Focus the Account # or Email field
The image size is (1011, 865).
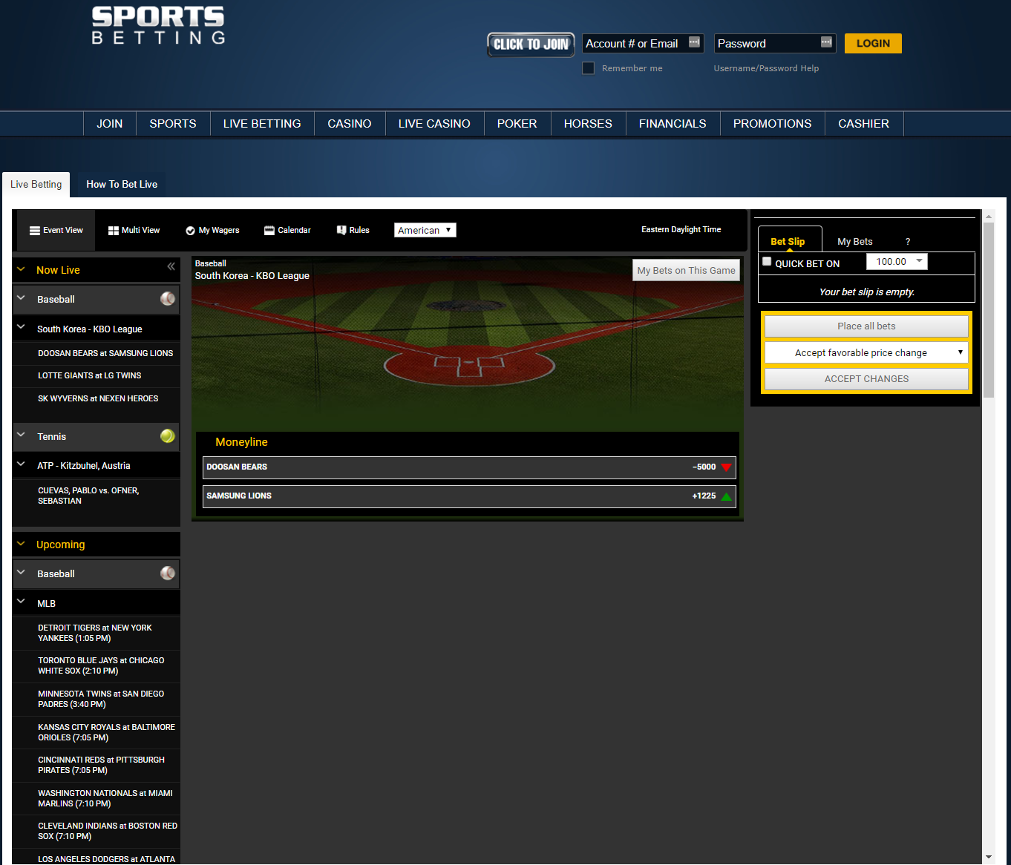[x=643, y=44]
